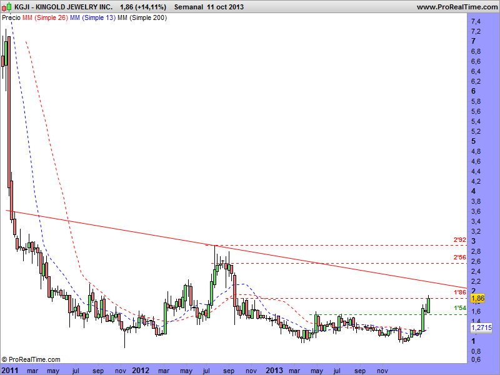
Task: Click price 5 on the vertical axis
Action: pos(474,141)
